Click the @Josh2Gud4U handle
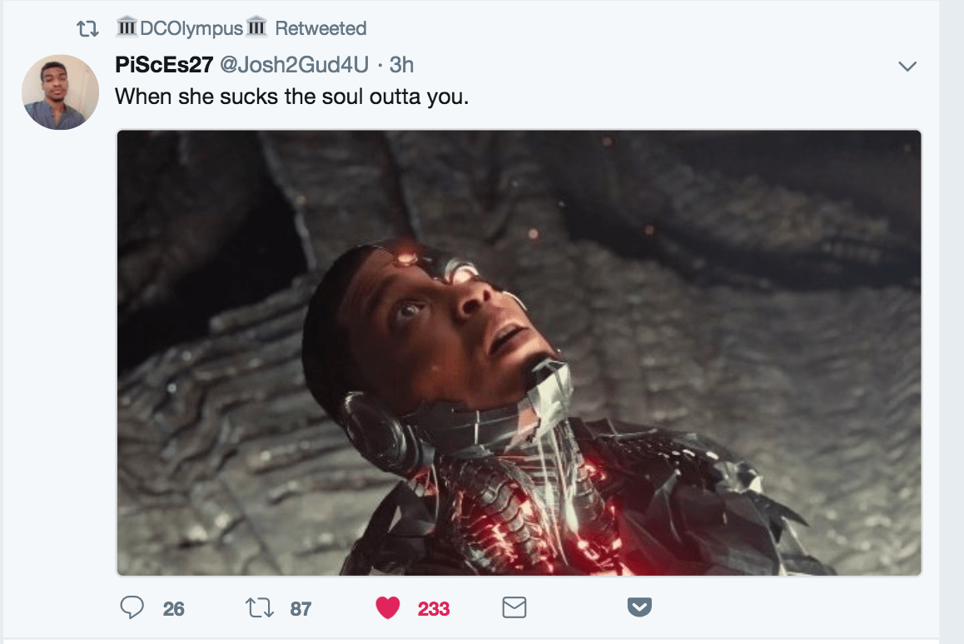The width and height of the screenshot is (964, 644). coord(295,65)
